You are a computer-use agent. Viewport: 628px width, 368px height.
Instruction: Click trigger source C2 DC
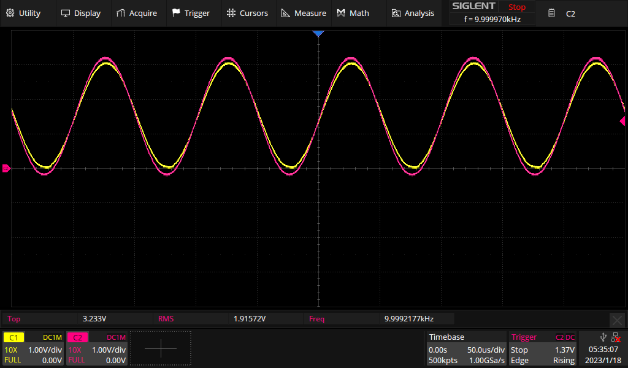tap(565, 337)
